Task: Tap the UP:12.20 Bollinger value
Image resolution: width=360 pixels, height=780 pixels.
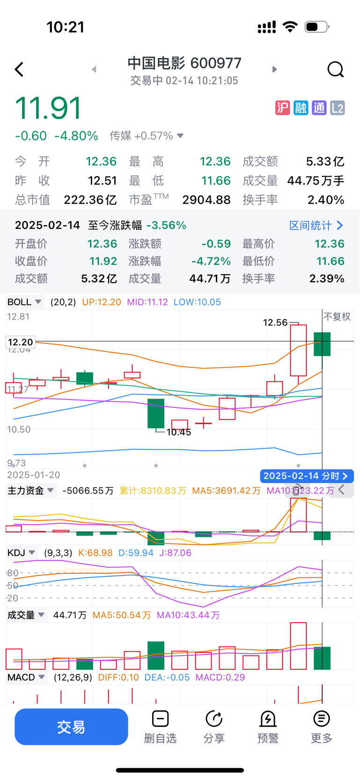Action: [x=102, y=302]
